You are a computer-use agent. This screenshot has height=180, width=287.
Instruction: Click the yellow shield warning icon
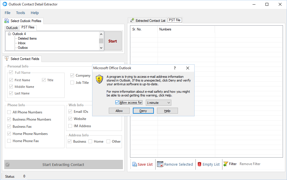(99, 79)
